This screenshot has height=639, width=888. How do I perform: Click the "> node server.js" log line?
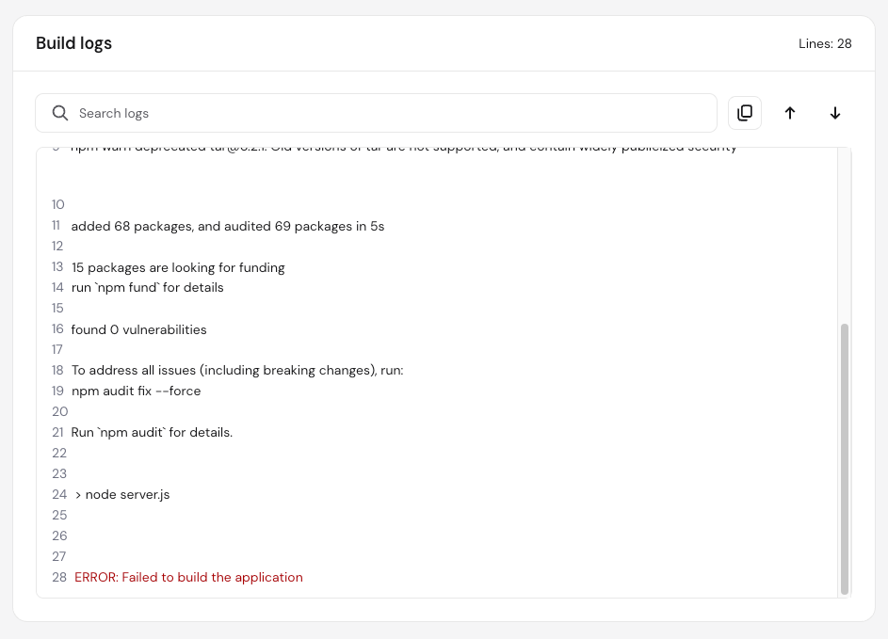click(122, 494)
